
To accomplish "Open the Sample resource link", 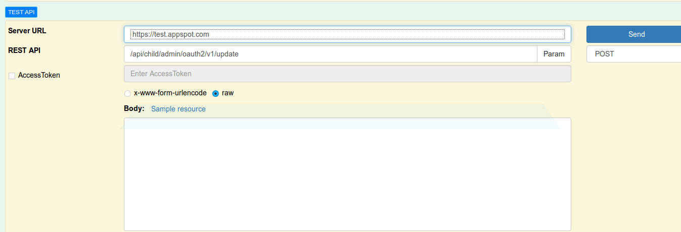I will coord(178,109).
